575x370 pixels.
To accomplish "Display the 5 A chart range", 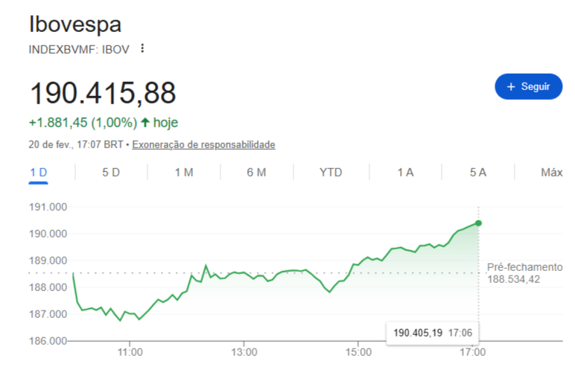I will tap(478, 173).
